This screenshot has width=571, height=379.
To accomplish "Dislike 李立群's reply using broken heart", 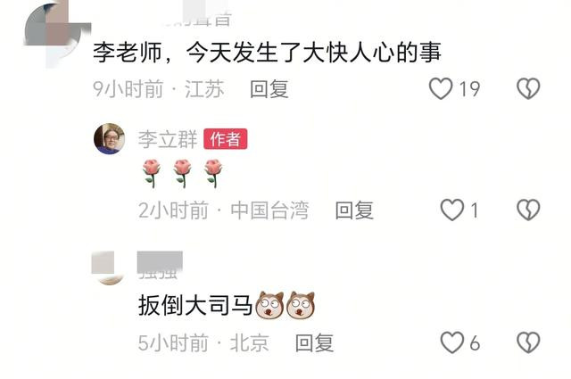I will click(x=528, y=210).
